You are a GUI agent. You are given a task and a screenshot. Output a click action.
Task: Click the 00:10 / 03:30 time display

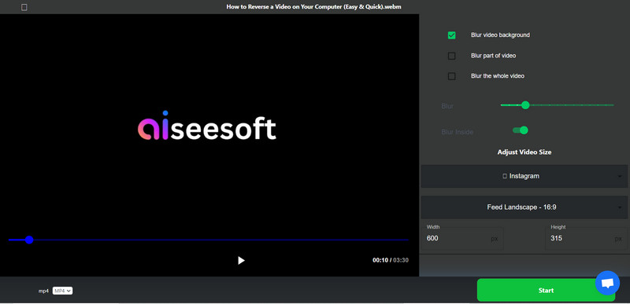pos(391,260)
